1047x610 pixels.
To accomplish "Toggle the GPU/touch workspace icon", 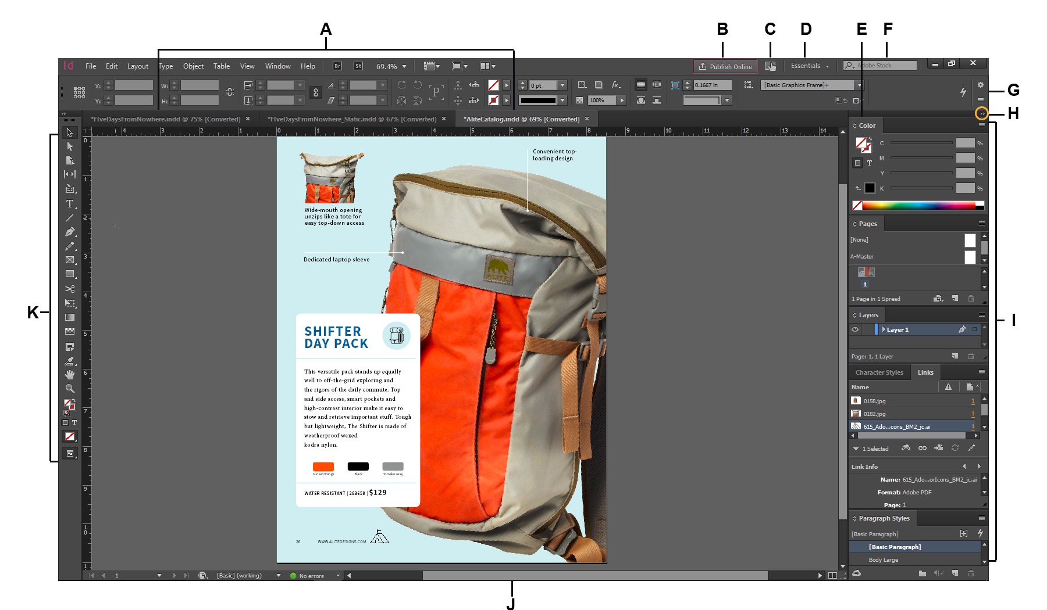I will coord(770,66).
